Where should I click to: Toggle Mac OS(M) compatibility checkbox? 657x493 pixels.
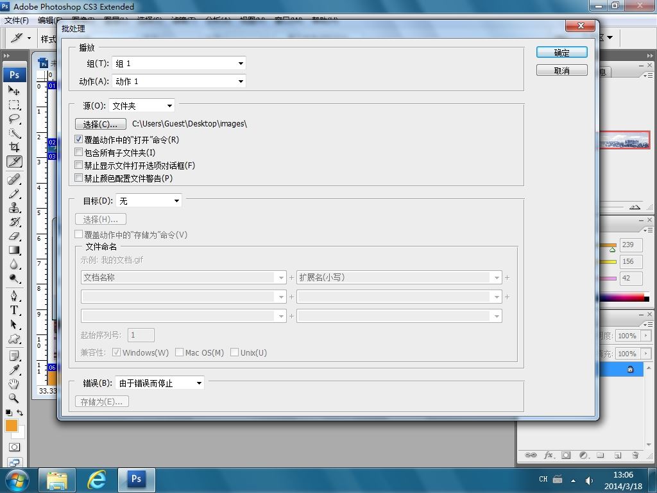[180, 352]
